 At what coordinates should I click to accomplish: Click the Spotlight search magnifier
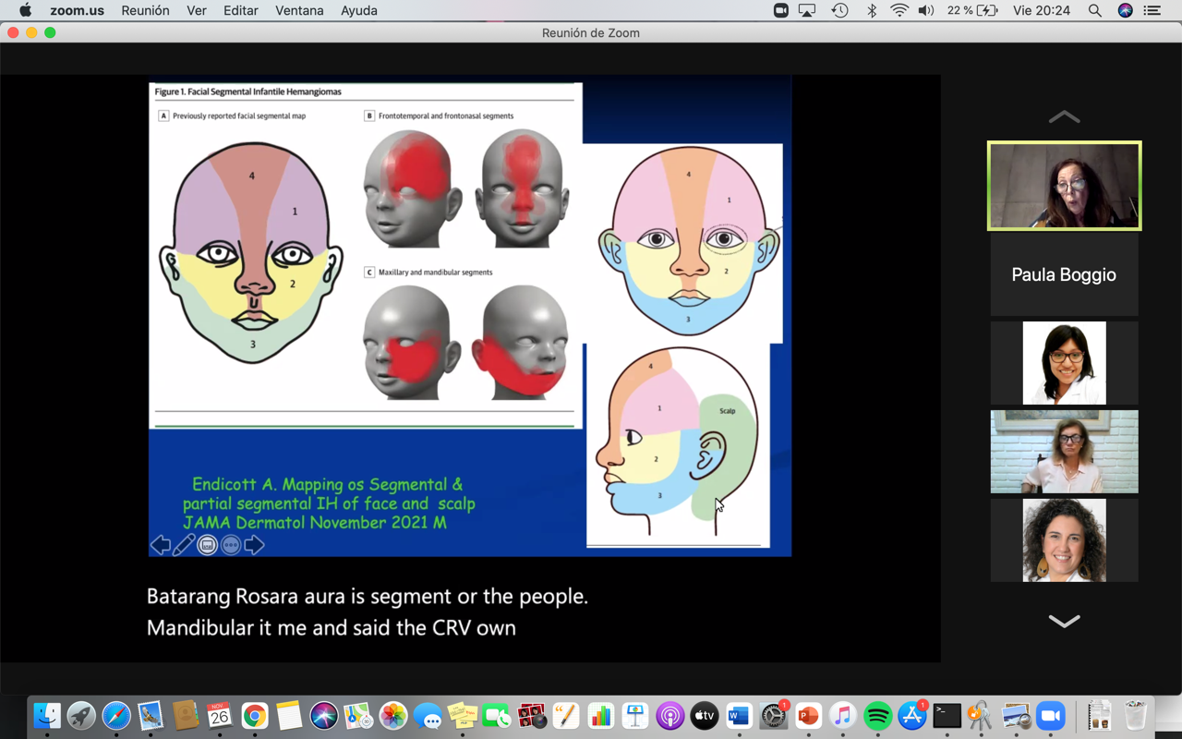(1094, 11)
